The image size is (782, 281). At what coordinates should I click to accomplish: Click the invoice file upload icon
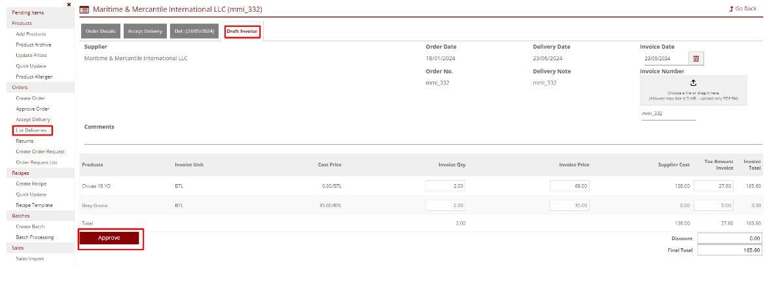(x=693, y=83)
